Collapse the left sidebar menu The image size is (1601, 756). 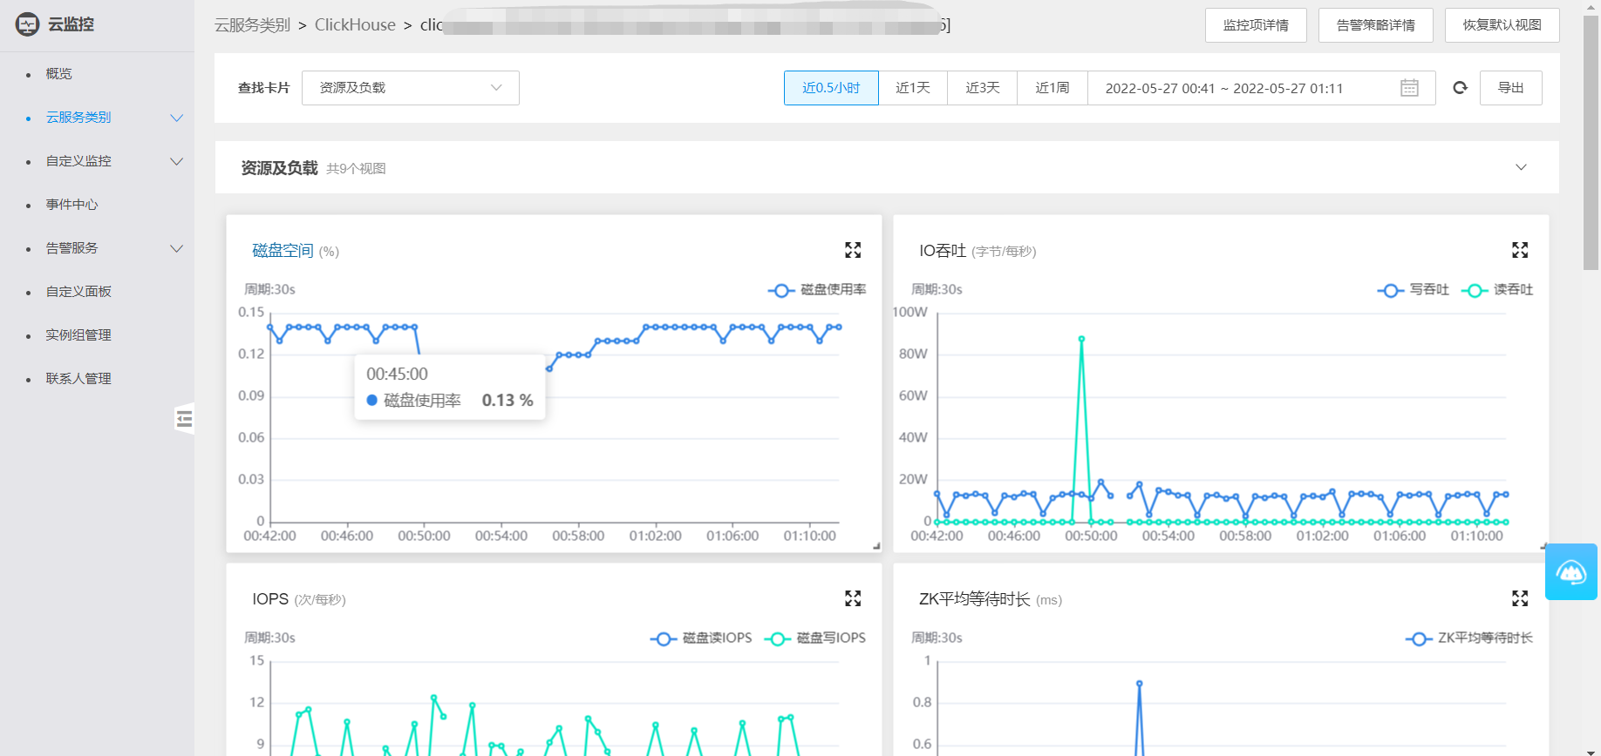pos(184,419)
